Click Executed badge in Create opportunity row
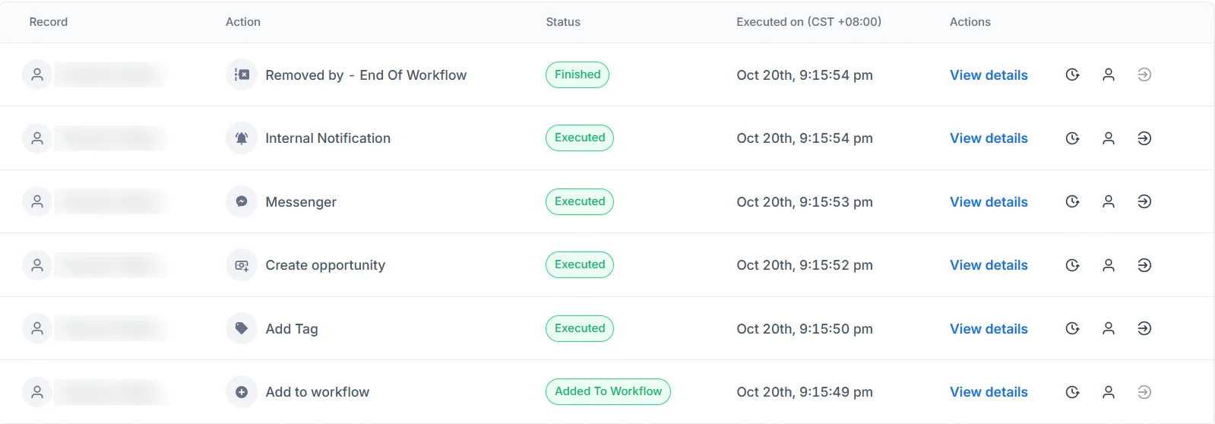This screenshot has height=424, width=1215. click(x=580, y=264)
